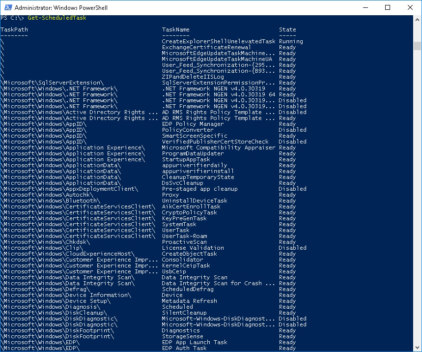
Task: Click the CreateExplorerShellUnelevatedTask entry
Action: click(x=219, y=42)
